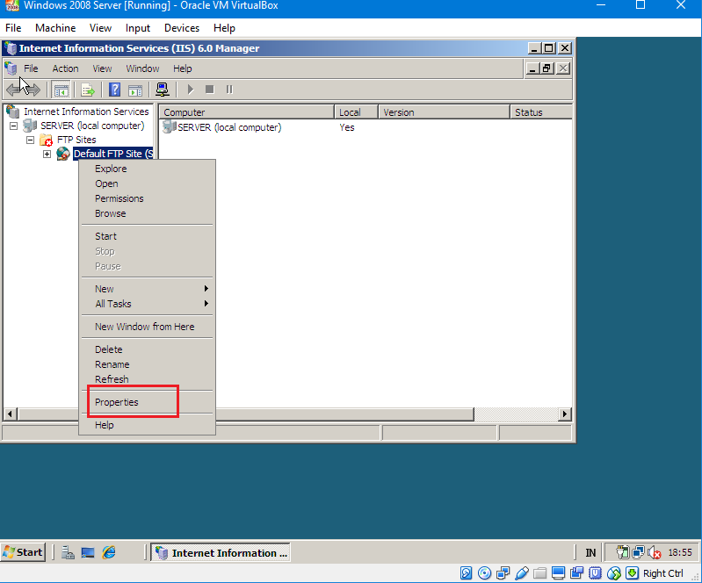Click the horizontal scrollbar right arrow

pos(565,414)
